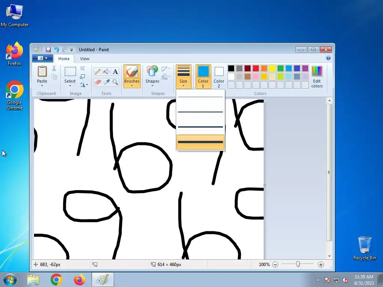
Task: Select the Pencil tool
Action: pos(98,71)
